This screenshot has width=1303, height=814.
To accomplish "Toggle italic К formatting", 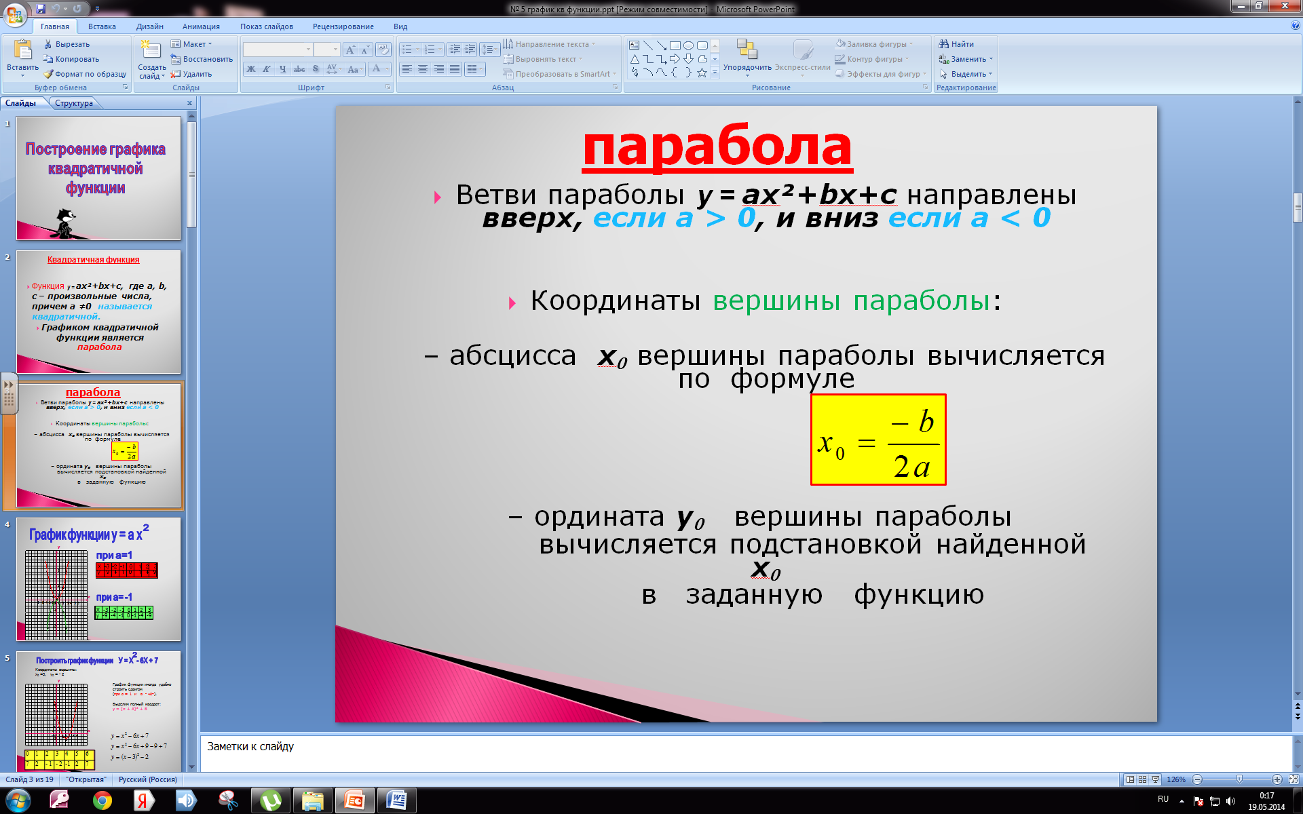I will point(267,69).
